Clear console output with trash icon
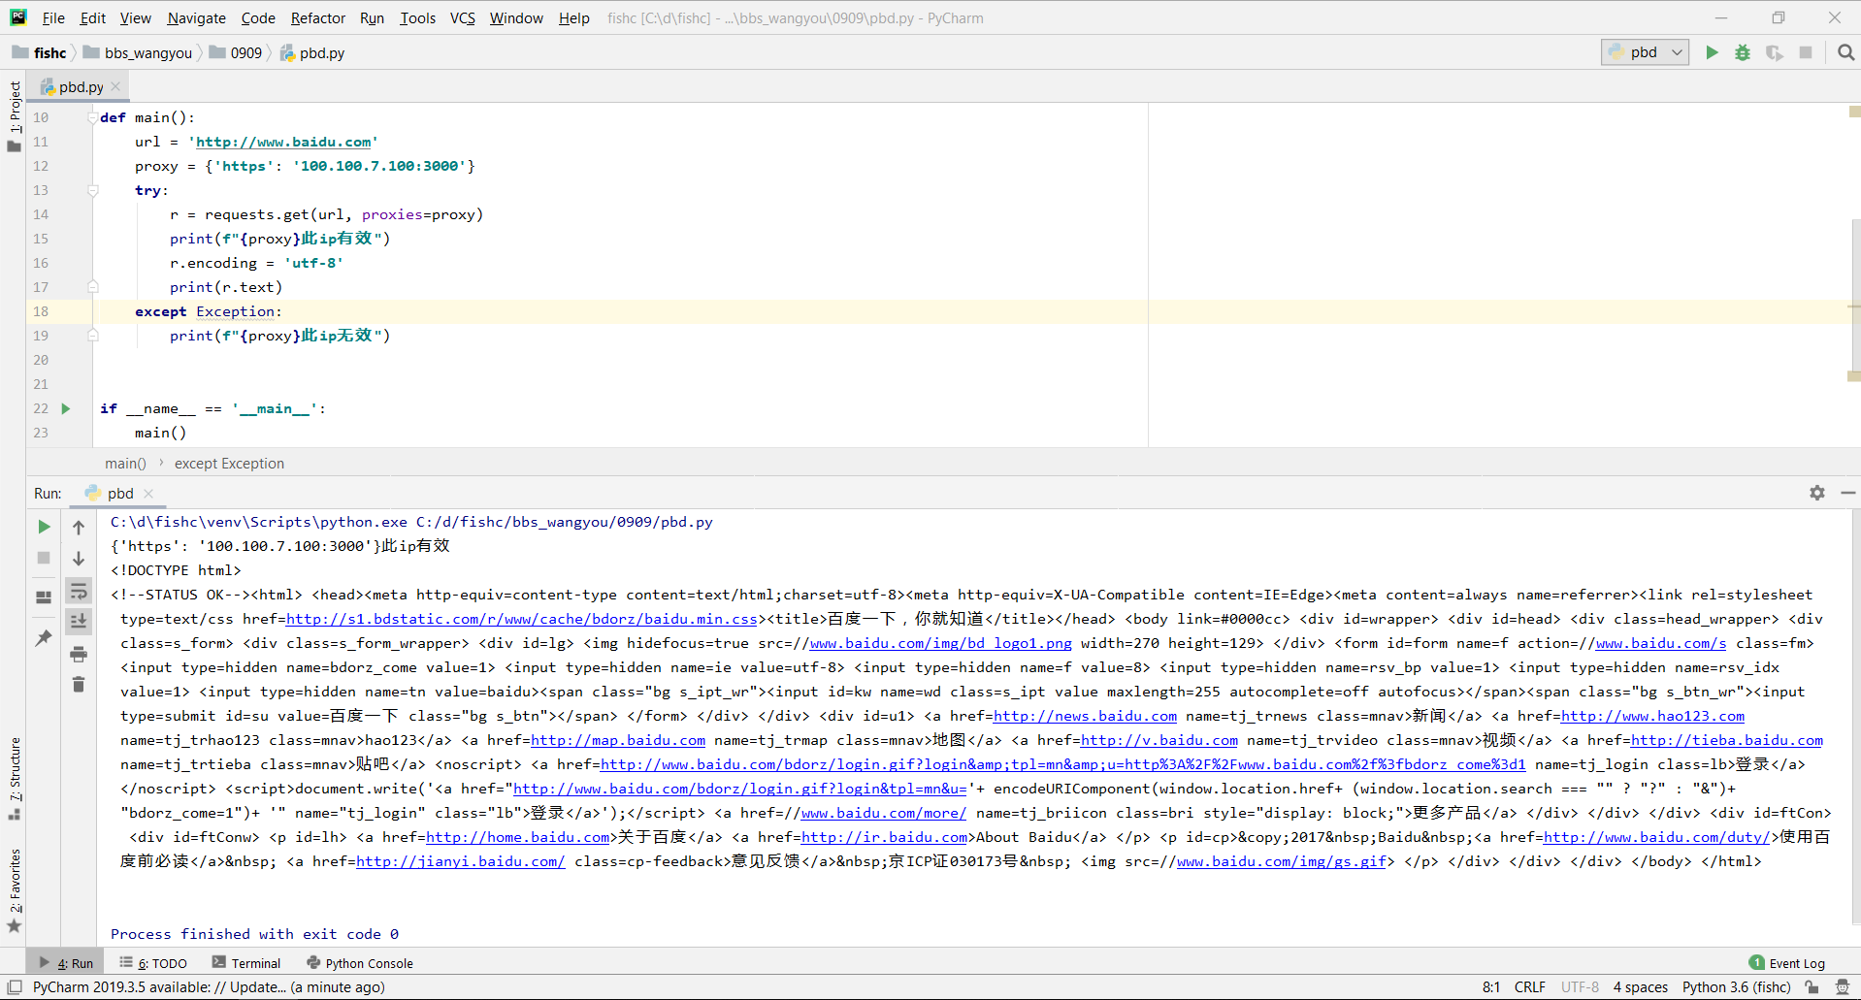 click(x=79, y=685)
